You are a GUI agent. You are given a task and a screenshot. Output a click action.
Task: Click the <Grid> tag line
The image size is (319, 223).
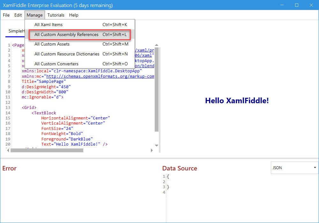coord(29,108)
